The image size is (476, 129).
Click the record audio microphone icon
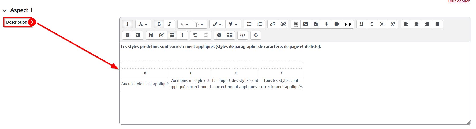pyautogui.click(x=327, y=24)
